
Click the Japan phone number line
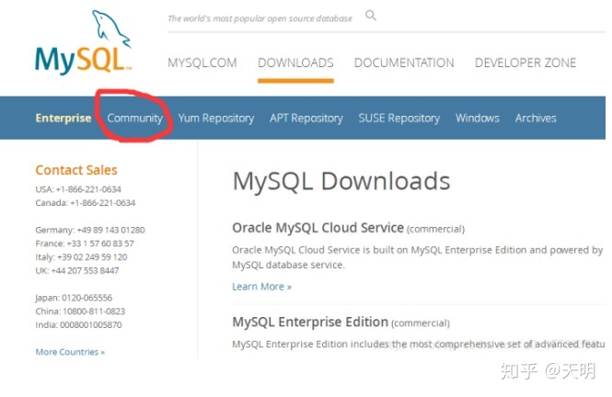point(74,298)
